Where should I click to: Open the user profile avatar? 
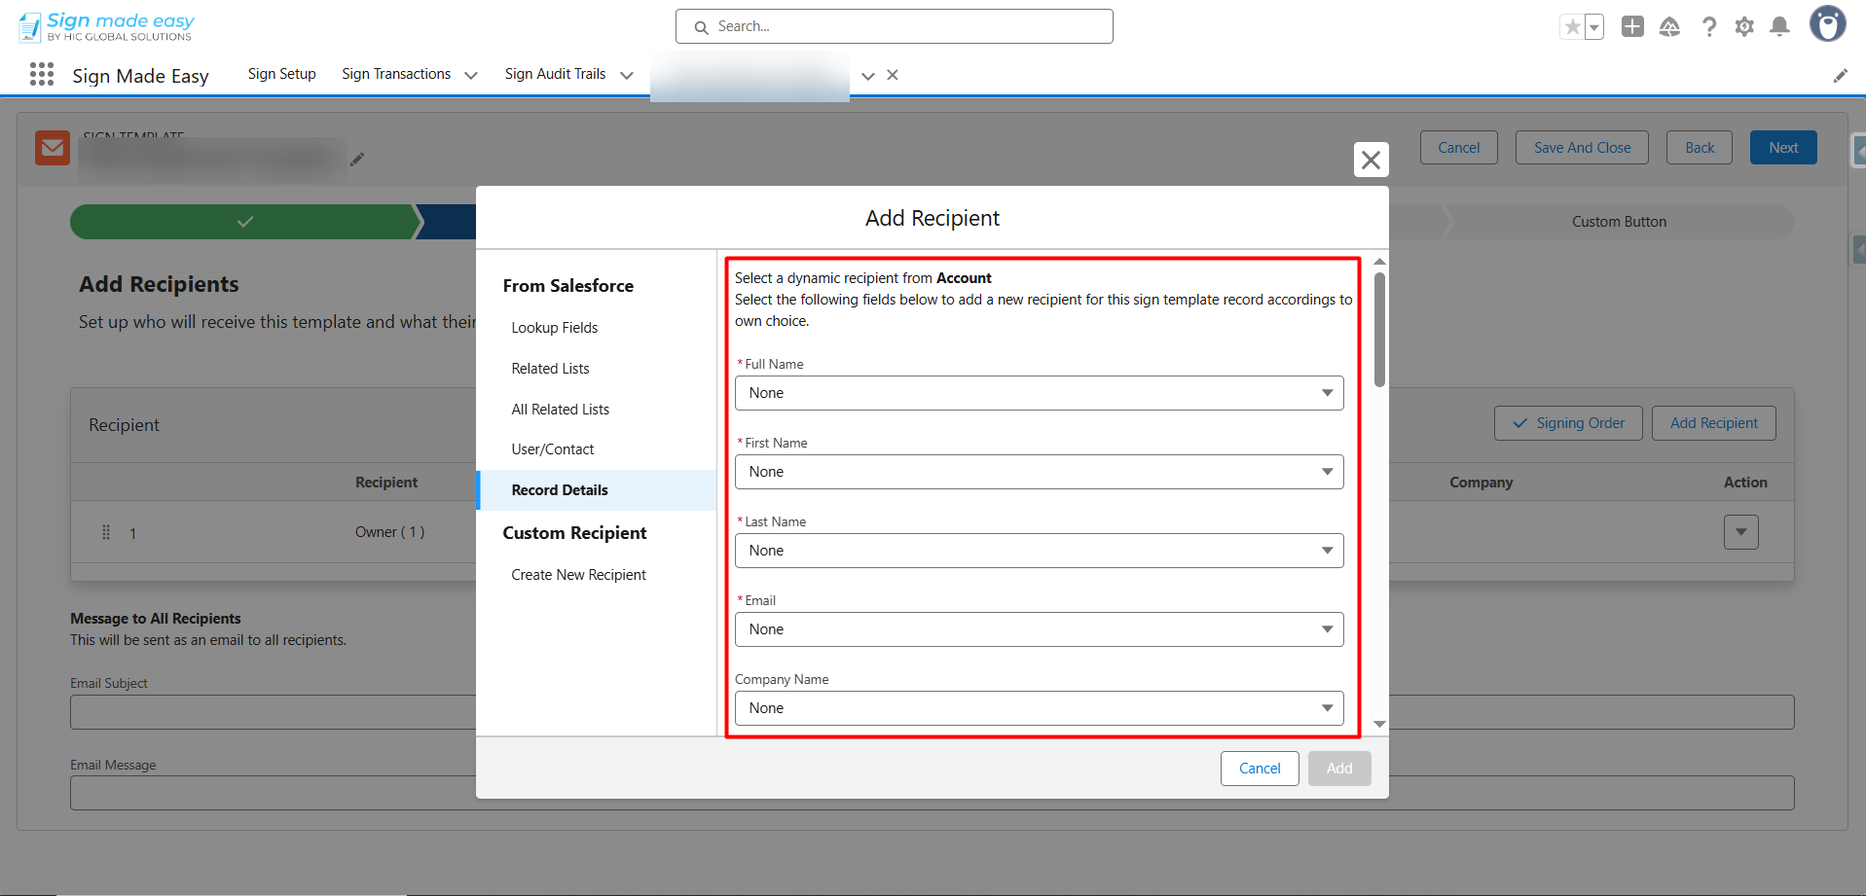click(1827, 24)
